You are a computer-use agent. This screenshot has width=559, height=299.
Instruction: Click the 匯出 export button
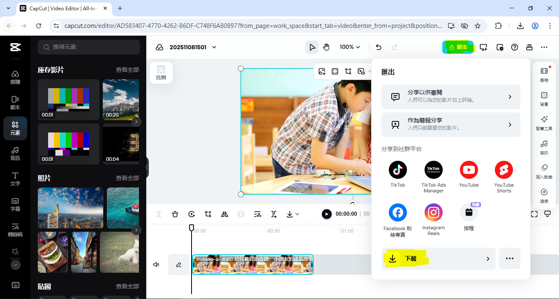point(458,47)
